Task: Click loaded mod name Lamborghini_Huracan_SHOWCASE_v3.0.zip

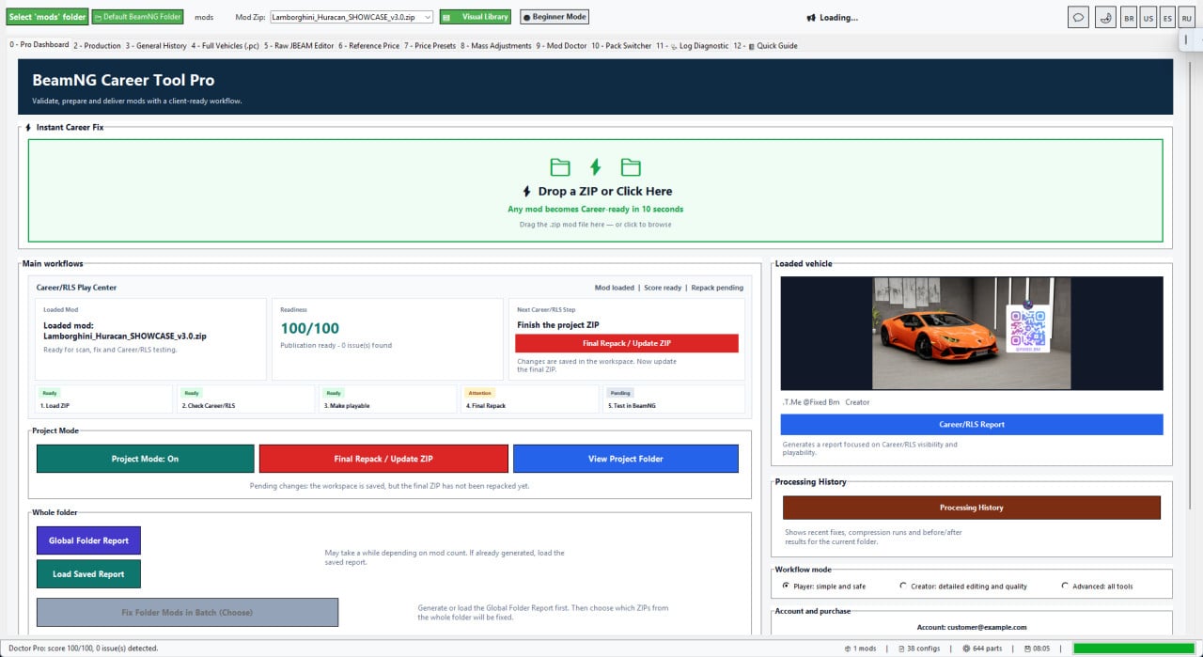Action: [125, 335]
